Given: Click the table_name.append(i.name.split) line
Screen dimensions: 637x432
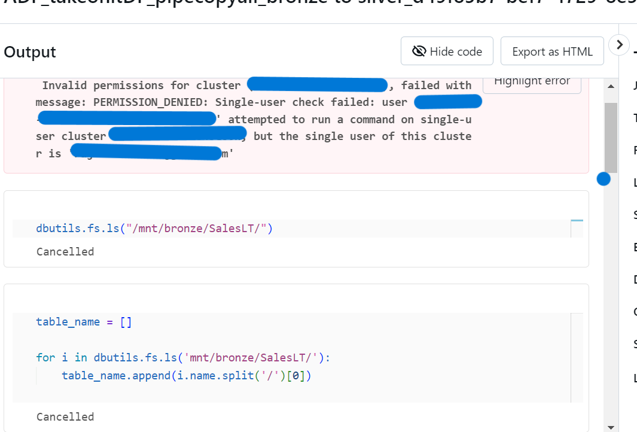Looking at the screenshot, I should tap(187, 376).
